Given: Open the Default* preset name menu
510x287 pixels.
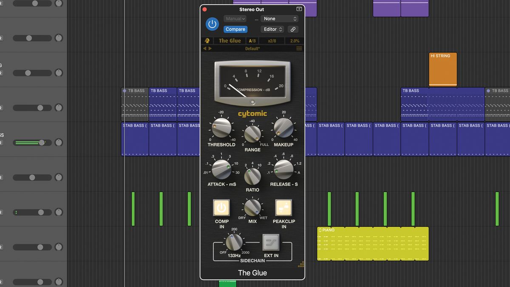Looking at the screenshot, I should (x=252, y=48).
